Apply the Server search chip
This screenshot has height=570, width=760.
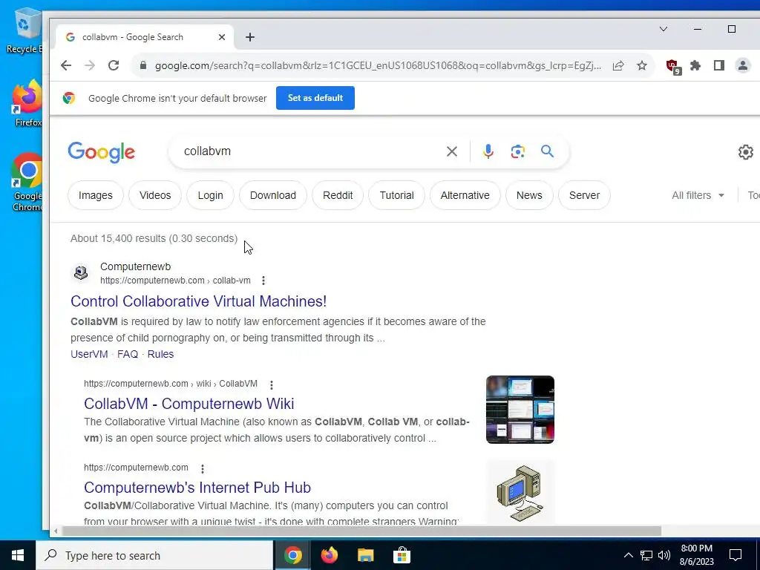click(x=585, y=195)
